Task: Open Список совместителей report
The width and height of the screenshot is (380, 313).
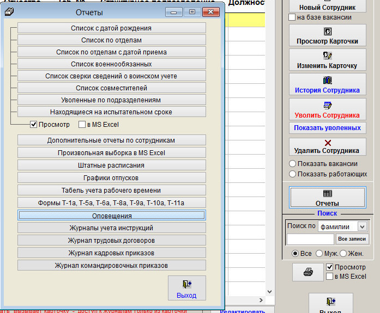Action: pos(112,88)
